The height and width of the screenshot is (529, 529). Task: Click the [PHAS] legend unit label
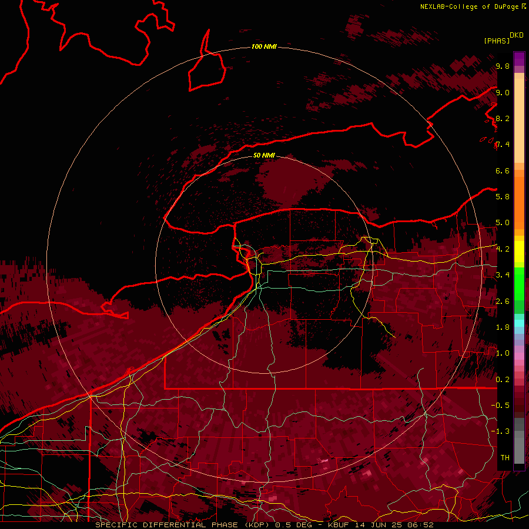497,41
